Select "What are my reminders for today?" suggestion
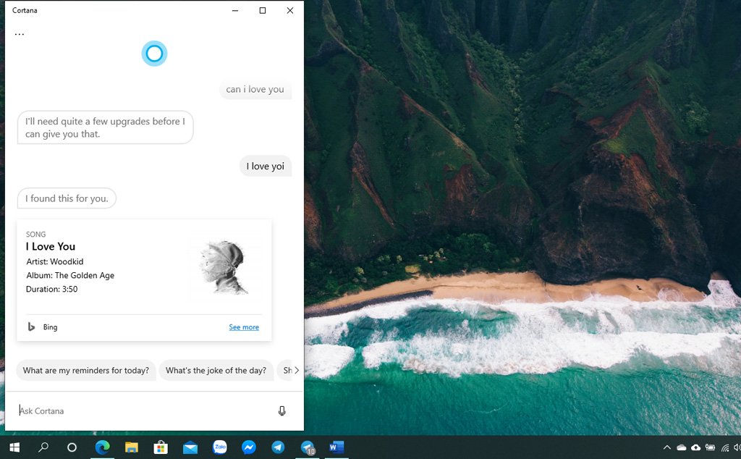Image resolution: width=741 pixels, height=459 pixels. click(x=86, y=371)
